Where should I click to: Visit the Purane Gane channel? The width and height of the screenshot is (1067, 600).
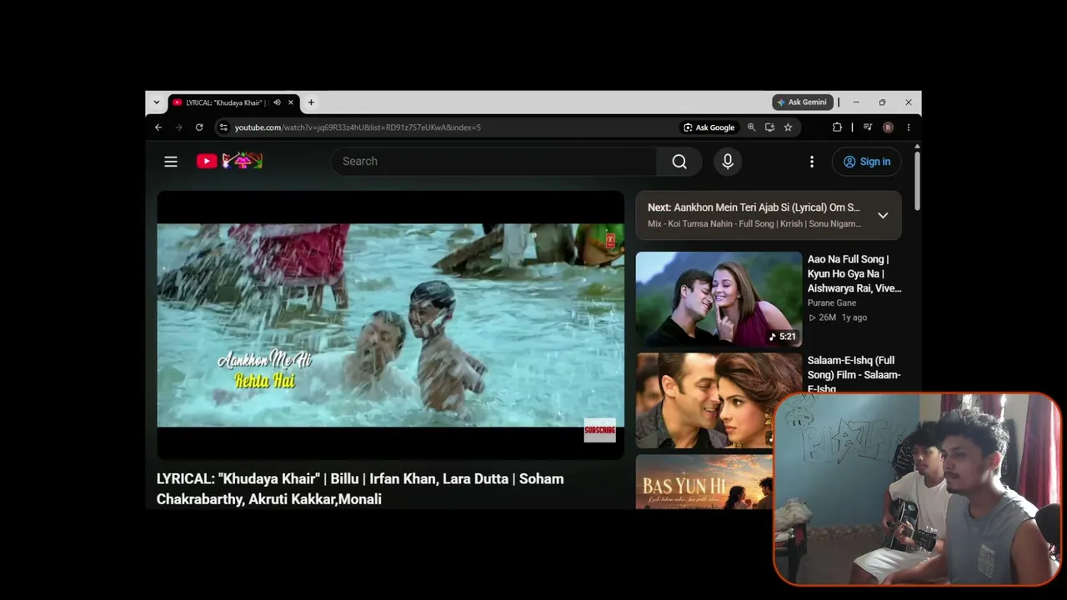coord(832,303)
